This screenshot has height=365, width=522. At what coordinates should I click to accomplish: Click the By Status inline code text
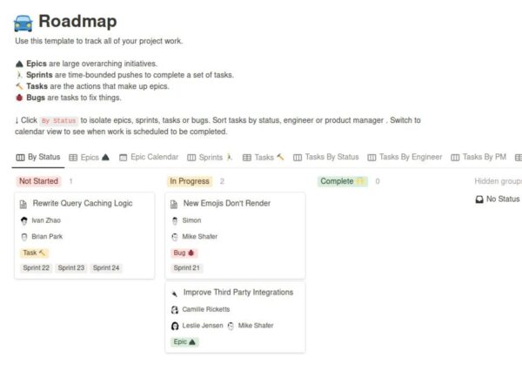[x=59, y=120]
